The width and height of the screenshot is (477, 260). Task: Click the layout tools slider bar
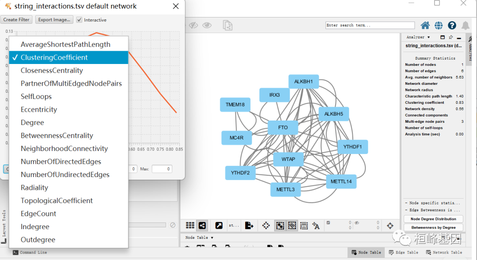(147, 225)
